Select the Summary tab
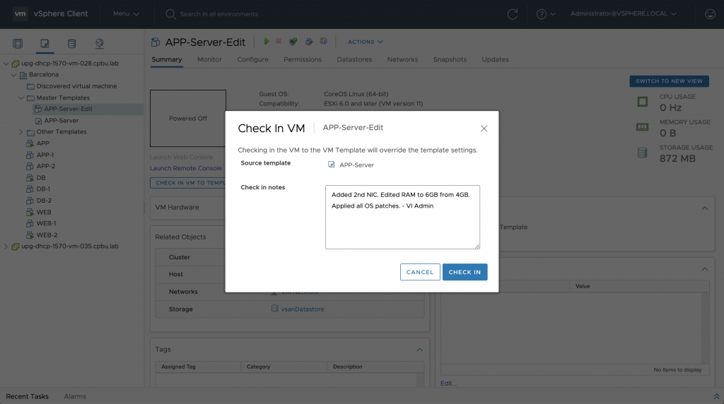This screenshot has height=404, width=724. click(167, 59)
